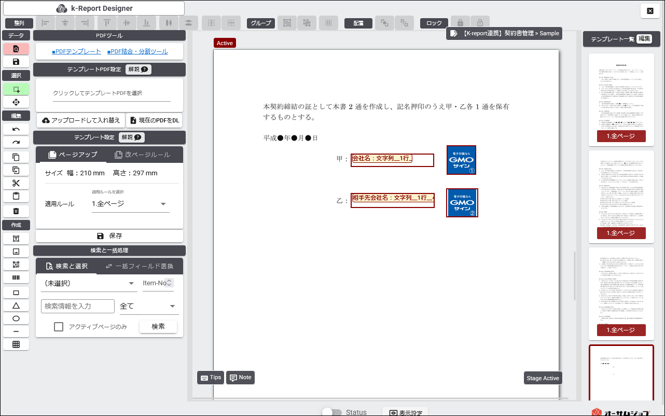The height and width of the screenshot is (416, 665).
Task: Switch to the 一括フィールド置換 tab
Action: (140, 266)
